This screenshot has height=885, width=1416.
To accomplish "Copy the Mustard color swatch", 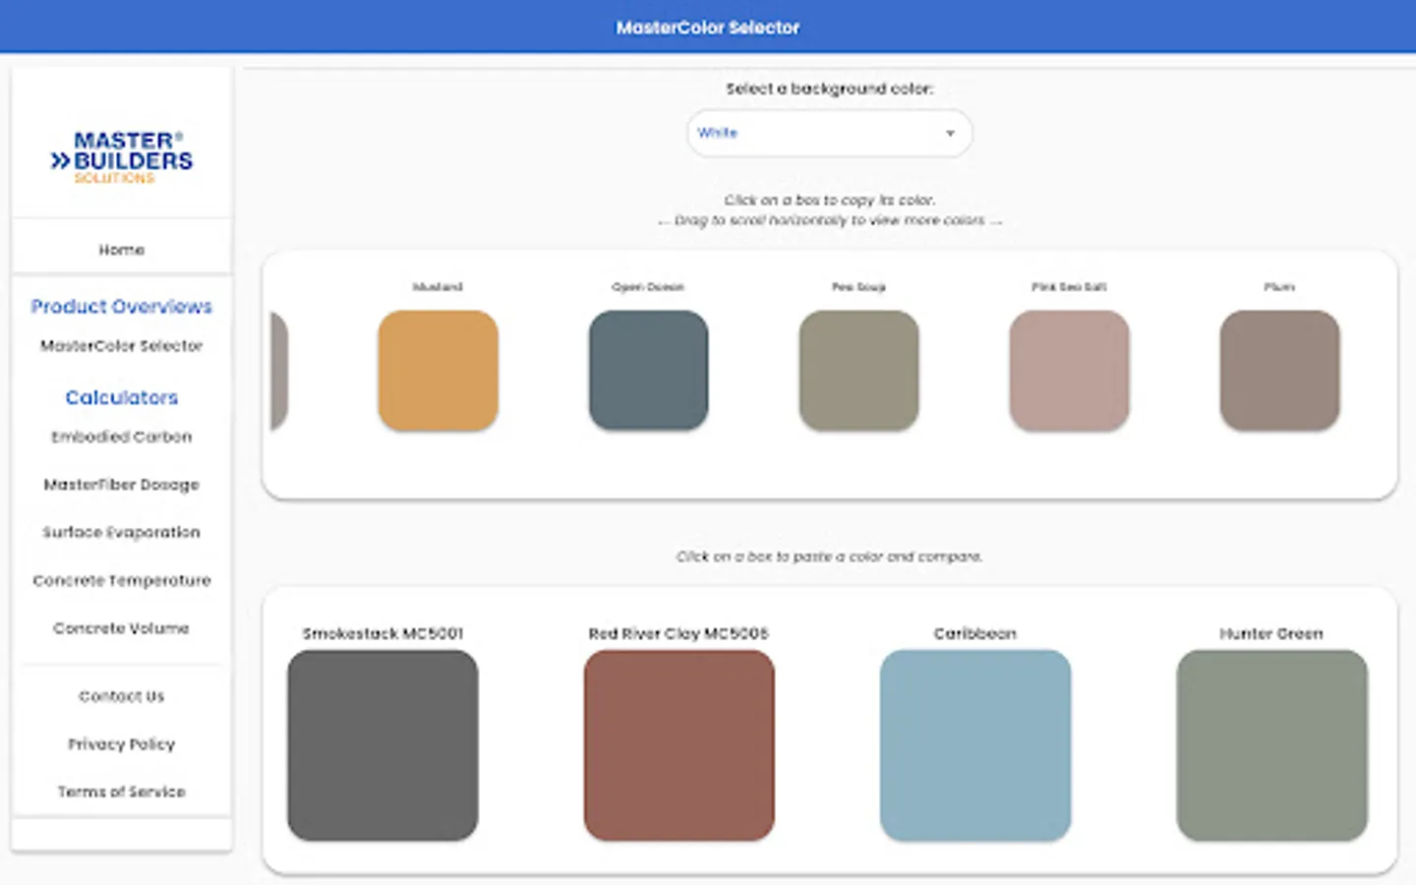I will pyautogui.click(x=438, y=371).
